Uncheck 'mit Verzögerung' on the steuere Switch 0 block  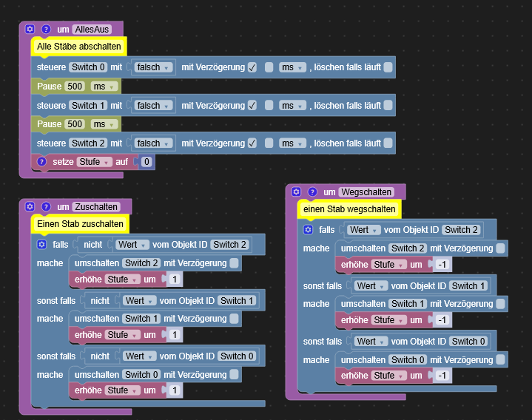click(252, 67)
